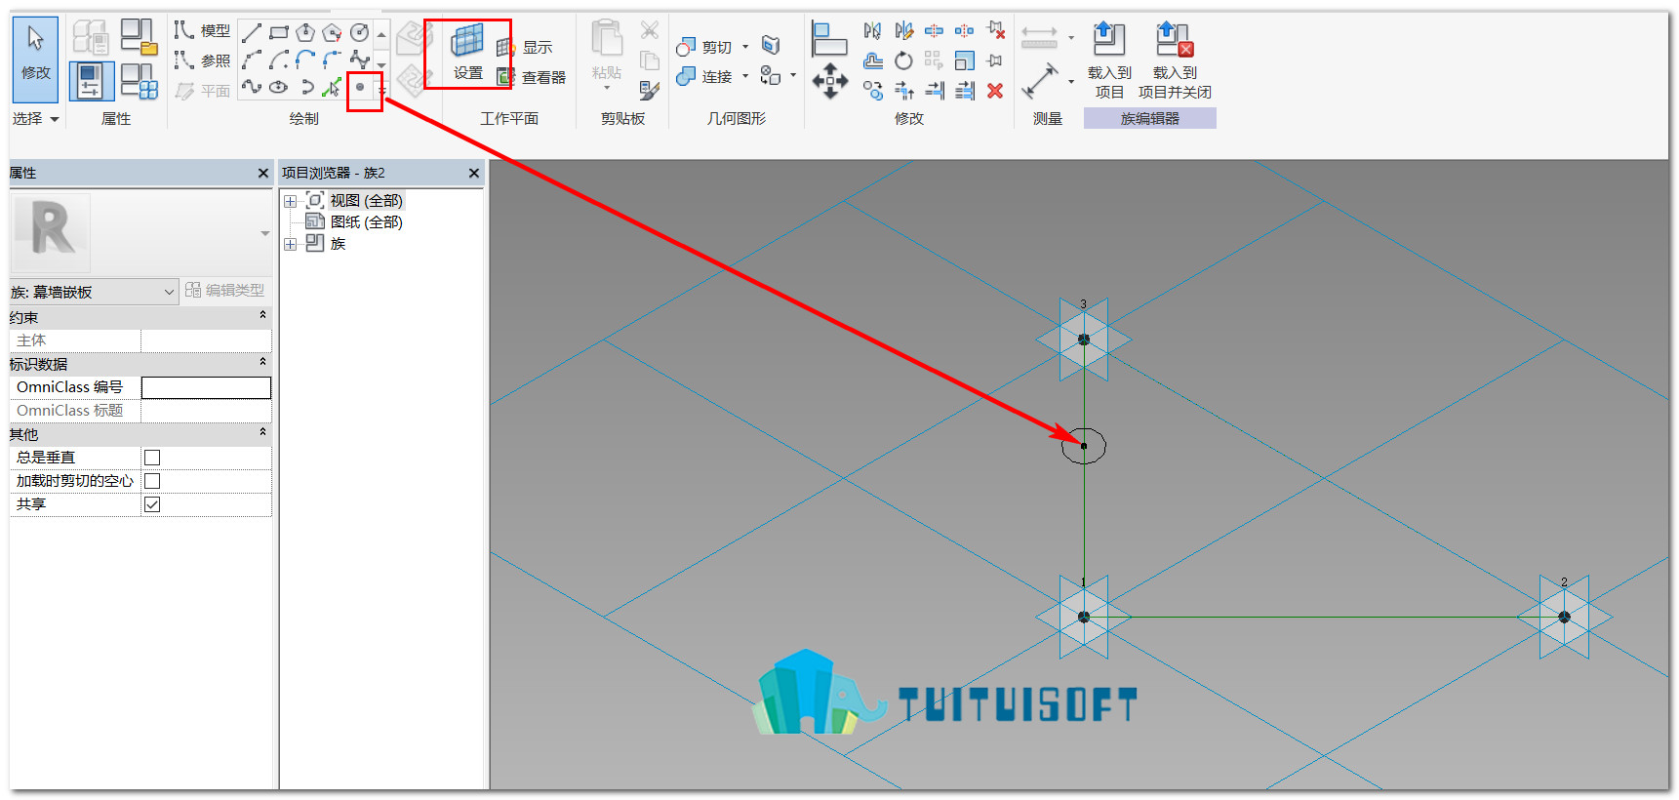The height and width of the screenshot is (800, 1679).
Task: Click 载入到项目 button
Action: click(x=1109, y=60)
